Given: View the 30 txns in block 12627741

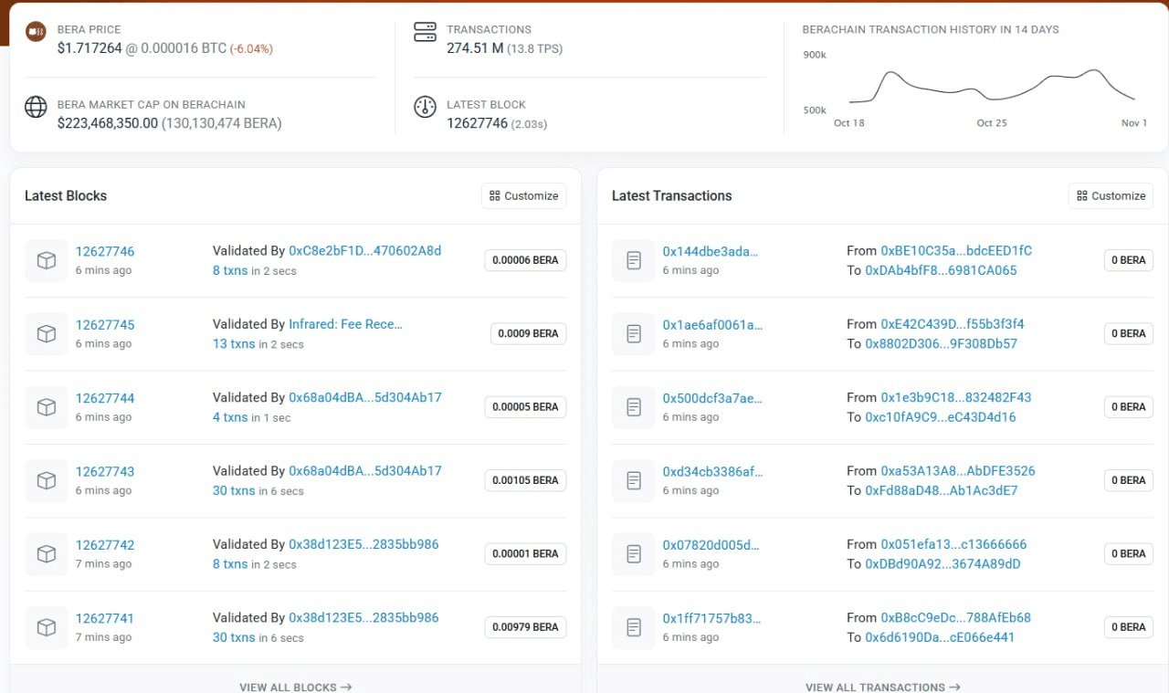Looking at the screenshot, I should click(234, 637).
